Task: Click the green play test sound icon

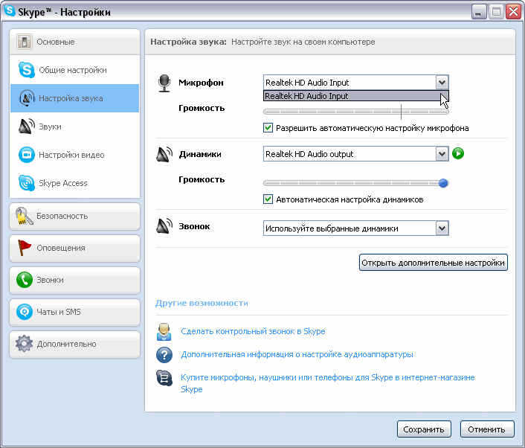Action: pyautogui.click(x=459, y=154)
